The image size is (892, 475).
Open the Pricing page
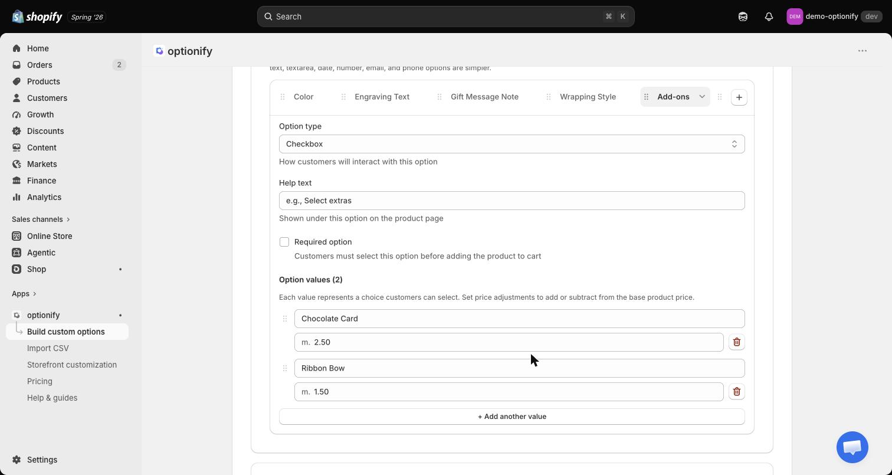40,381
